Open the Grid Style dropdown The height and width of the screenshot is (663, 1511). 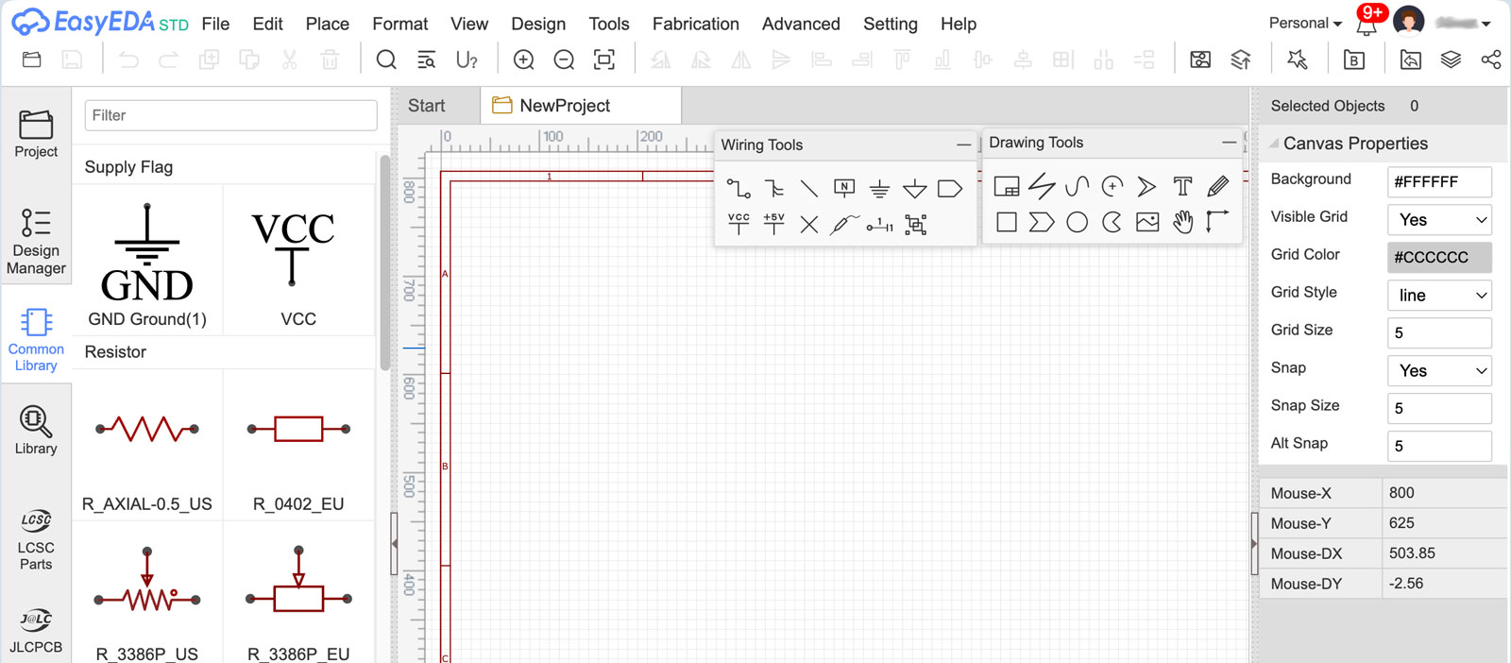1439,296
